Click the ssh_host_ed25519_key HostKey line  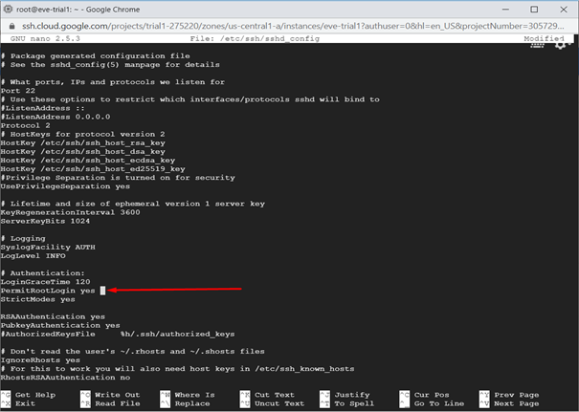point(93,169)
